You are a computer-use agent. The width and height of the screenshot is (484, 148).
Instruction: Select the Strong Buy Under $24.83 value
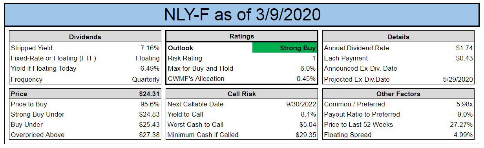click(149, 114)
